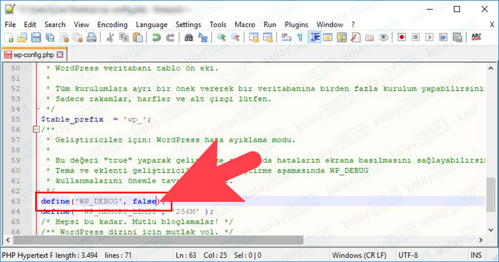The width and height of the screenshot is (499, 262).
Task: Open Folder as Workspace icon
Action: 370,37
